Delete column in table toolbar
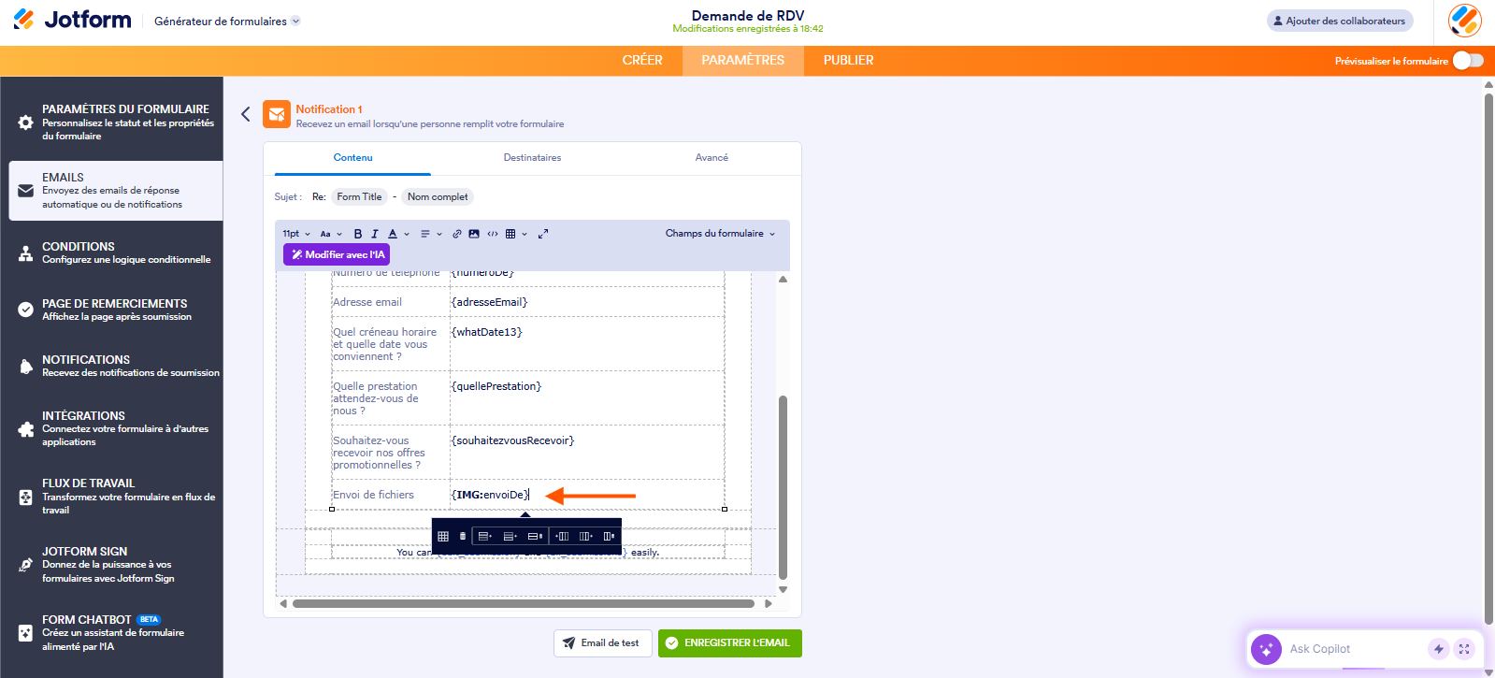This screenshot has height=678, width=1495. [609, 536]
